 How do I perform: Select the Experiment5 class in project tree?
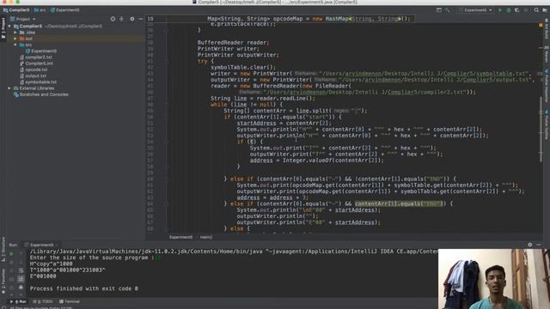pos(41,51)
